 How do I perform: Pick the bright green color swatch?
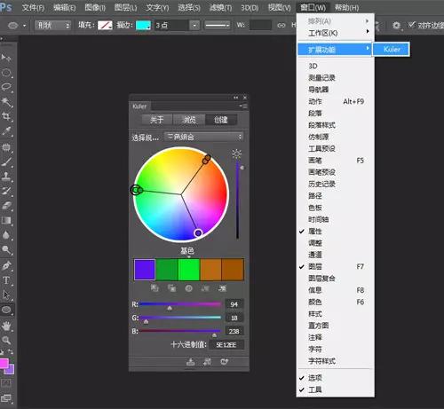tap(189, 270)
